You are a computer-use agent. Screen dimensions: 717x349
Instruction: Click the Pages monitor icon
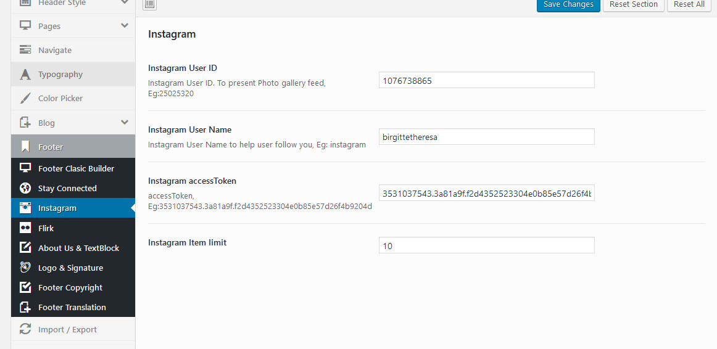coord(26,26)
